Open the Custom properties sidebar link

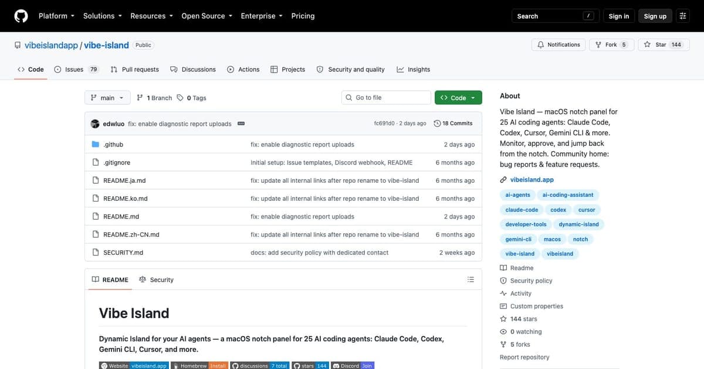(x=532, y=306)
